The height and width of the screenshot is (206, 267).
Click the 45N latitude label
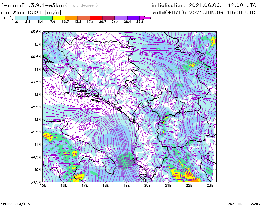coord(37,44)
